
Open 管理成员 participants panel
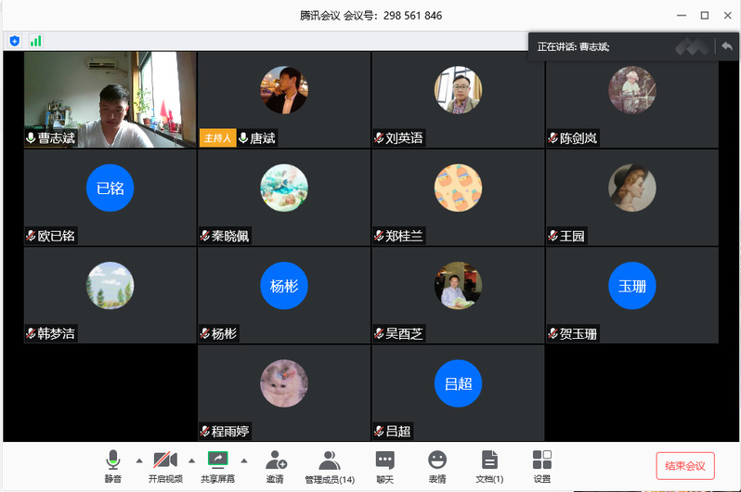coord(330,460)
